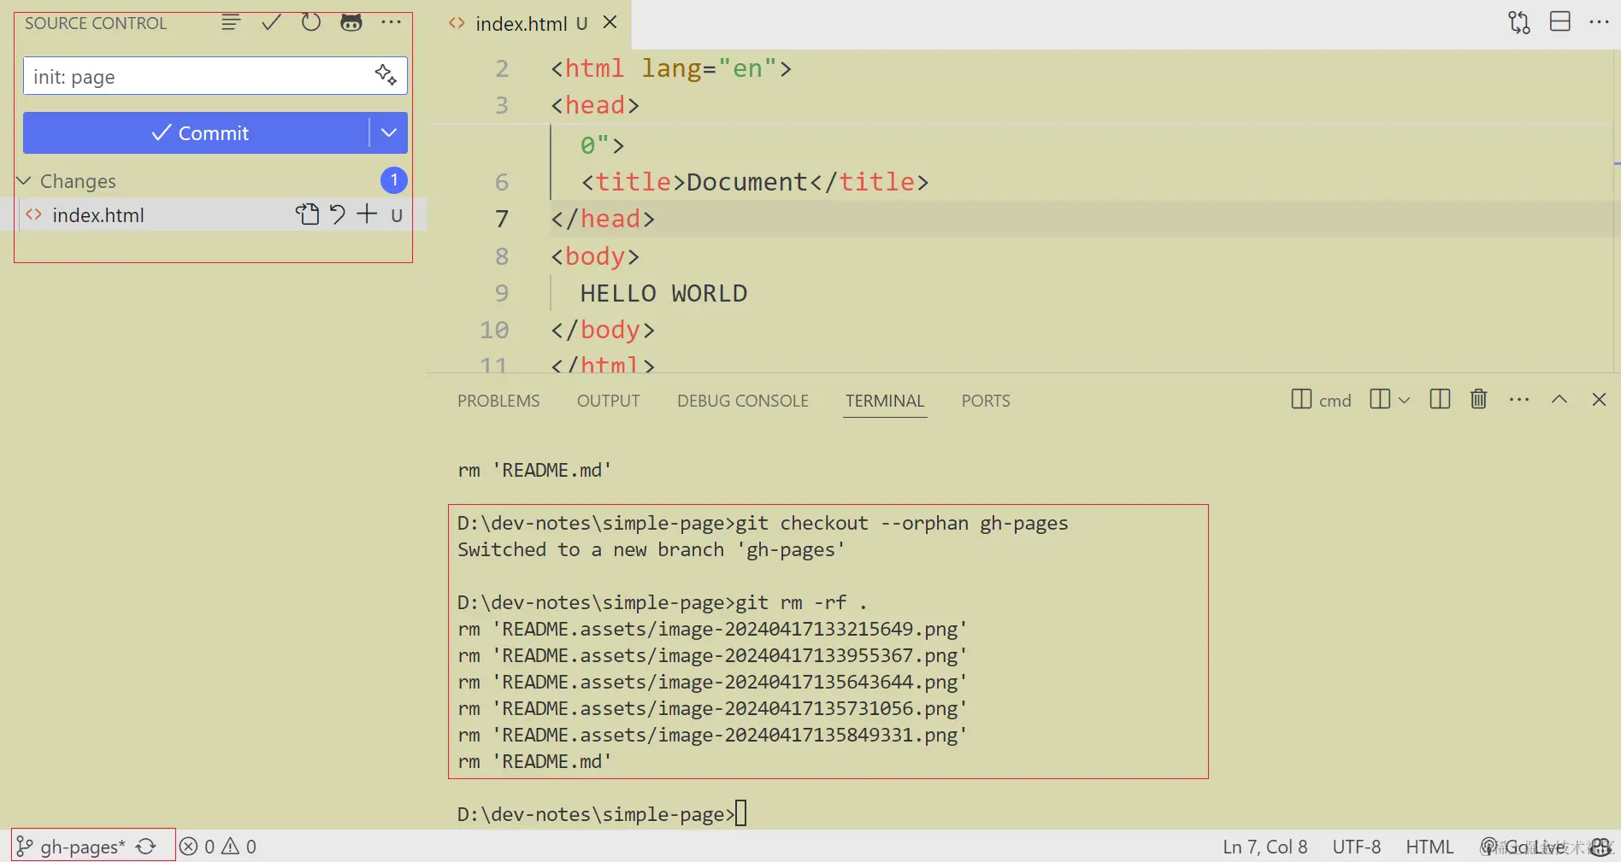Image resolution: width=1621 pixels, height=862 pixels.
Task: Select the HTML language mode indicator
Action: click(x=1429, y=847)
